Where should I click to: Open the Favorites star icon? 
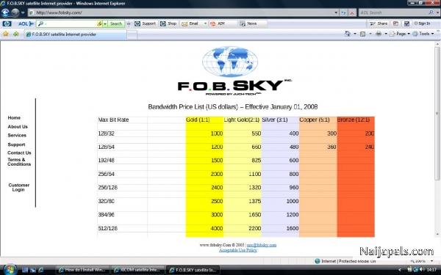click(5, 34)
